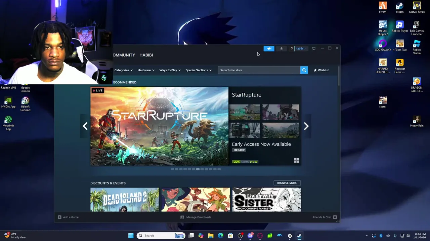The height and width of the screenshot is (241, 430).
Task: Open FiveM desktop shortcut
Action: (383, 7)
